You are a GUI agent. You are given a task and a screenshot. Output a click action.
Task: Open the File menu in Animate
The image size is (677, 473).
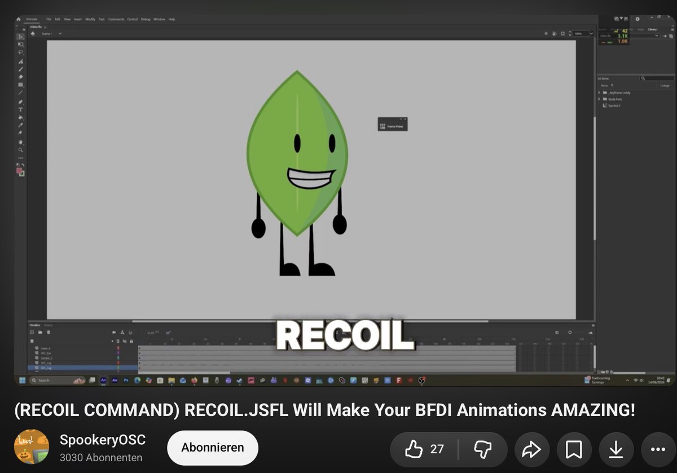click(49, 19)
